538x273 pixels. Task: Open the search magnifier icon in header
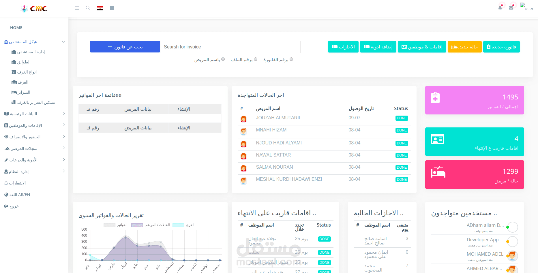pyautogui.click(x=88, y=8)
